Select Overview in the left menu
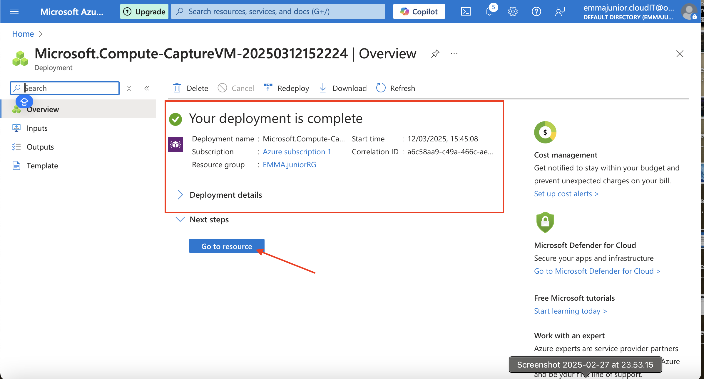704x379 pixels. click(79, 109)
